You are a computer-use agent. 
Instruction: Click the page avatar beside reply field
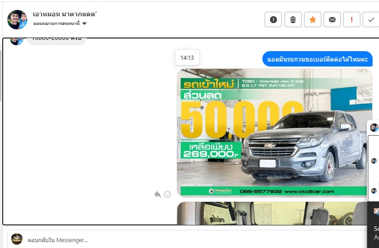point(17,239)
